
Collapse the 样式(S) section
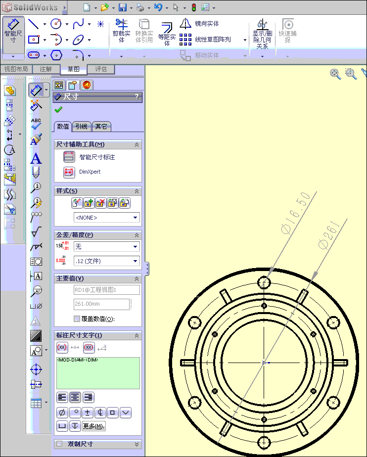point(137,191)
